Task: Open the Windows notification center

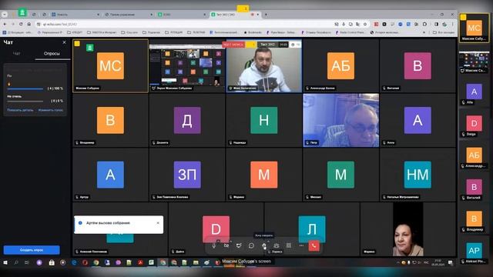Action: (451, 262)
